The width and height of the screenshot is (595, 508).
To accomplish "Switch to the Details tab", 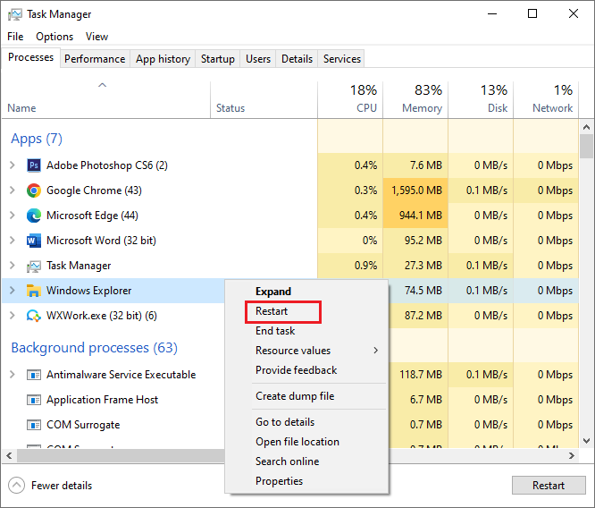I will [x=297, y=59].
